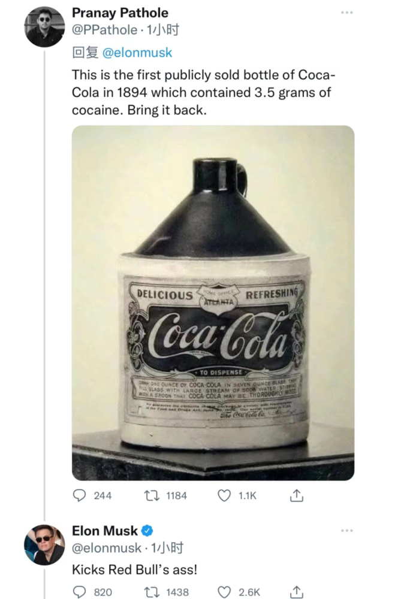
Task: Reply to Pranay Pathole's tweet
Action: coord(80,496)
